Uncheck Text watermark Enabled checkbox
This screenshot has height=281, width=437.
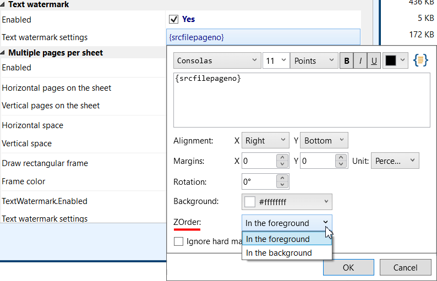(x=174, y=19)
